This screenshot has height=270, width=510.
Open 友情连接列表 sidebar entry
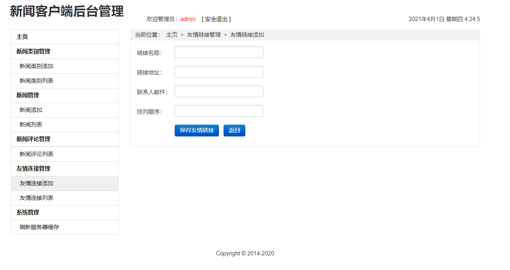(x=65, y=198)
